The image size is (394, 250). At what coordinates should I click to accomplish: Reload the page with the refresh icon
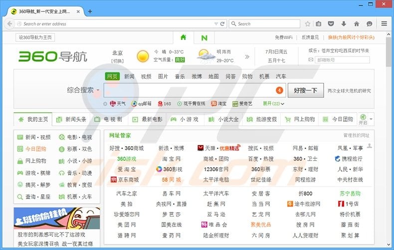pos(222,24)
